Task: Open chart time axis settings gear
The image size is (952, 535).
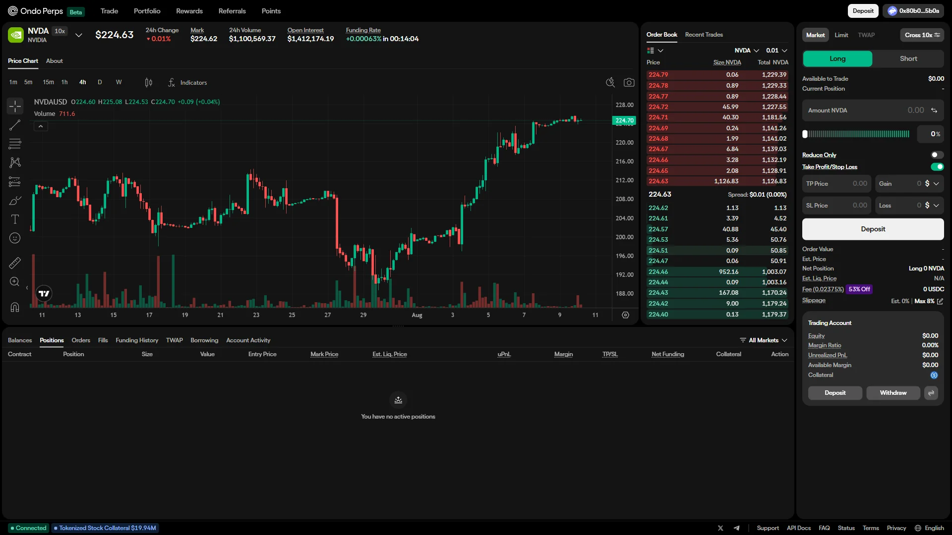Action: [625, 315]
